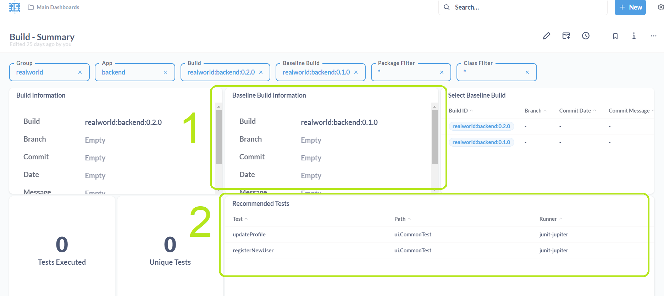This screenshot has height=296, width=664.
Task: Show dashboard info panel
Action: [x=634, y=36]
